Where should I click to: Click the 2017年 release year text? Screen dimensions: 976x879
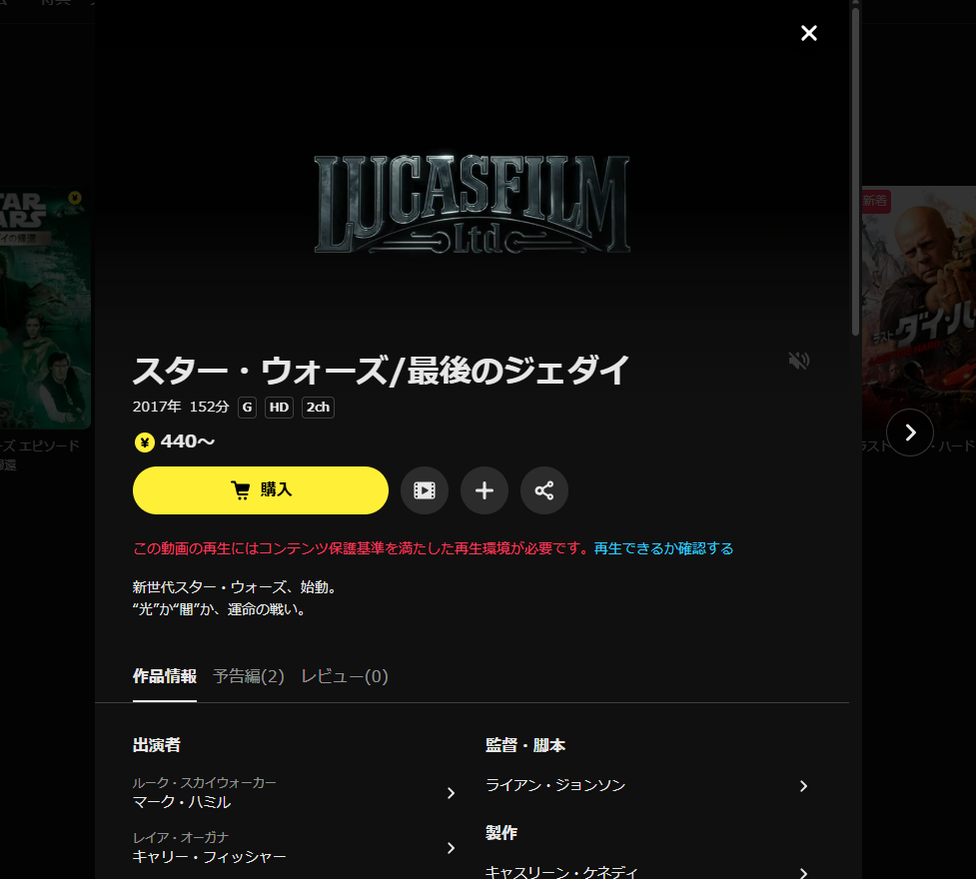point(157,407)
